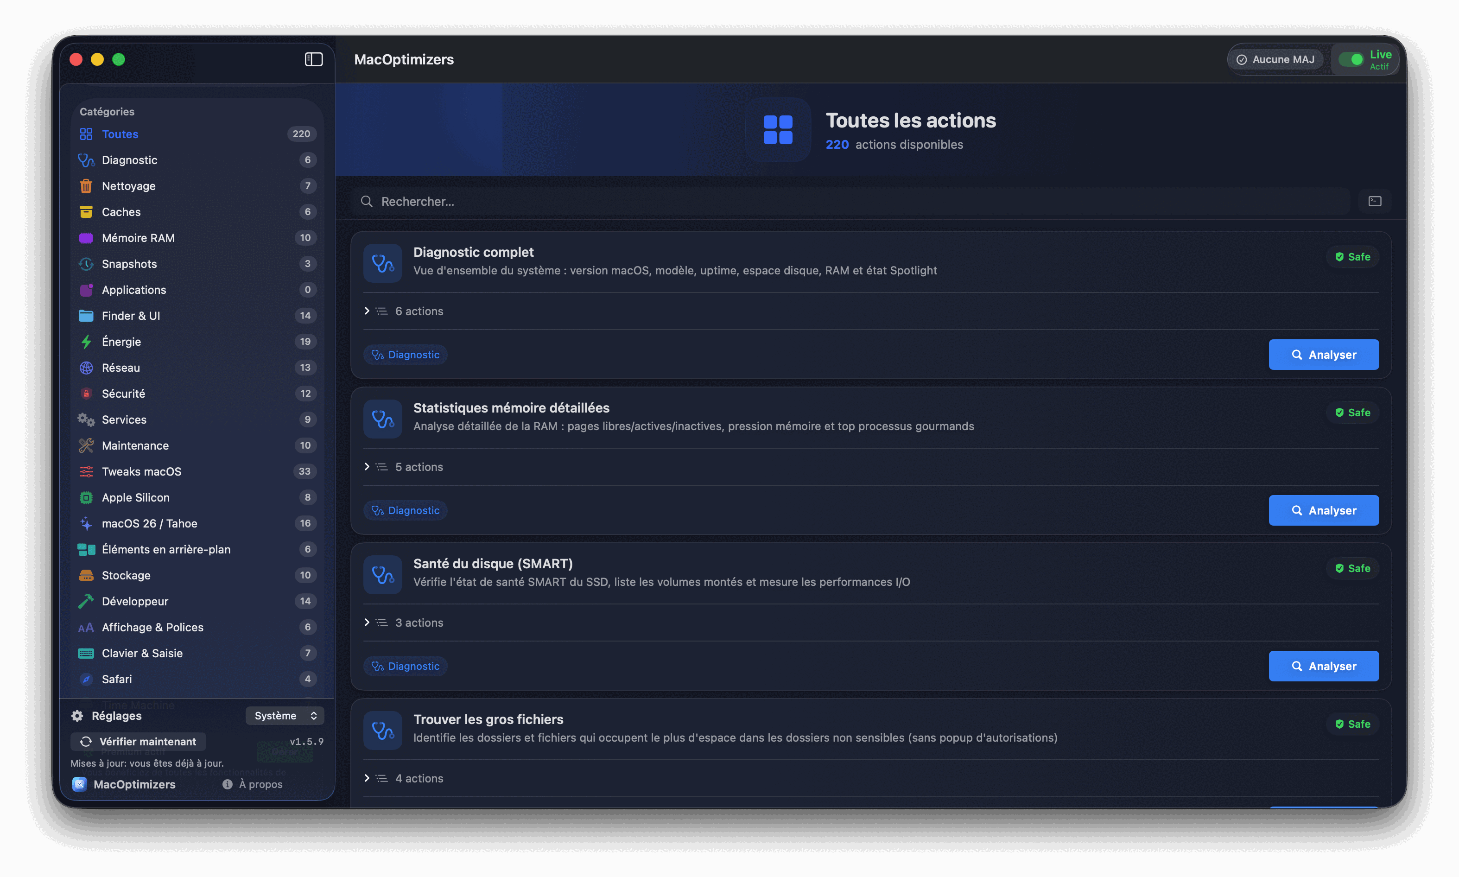This screenshot has height=877, width=1459.
Task: Click the Réglages gear icon
Action: 77,716
